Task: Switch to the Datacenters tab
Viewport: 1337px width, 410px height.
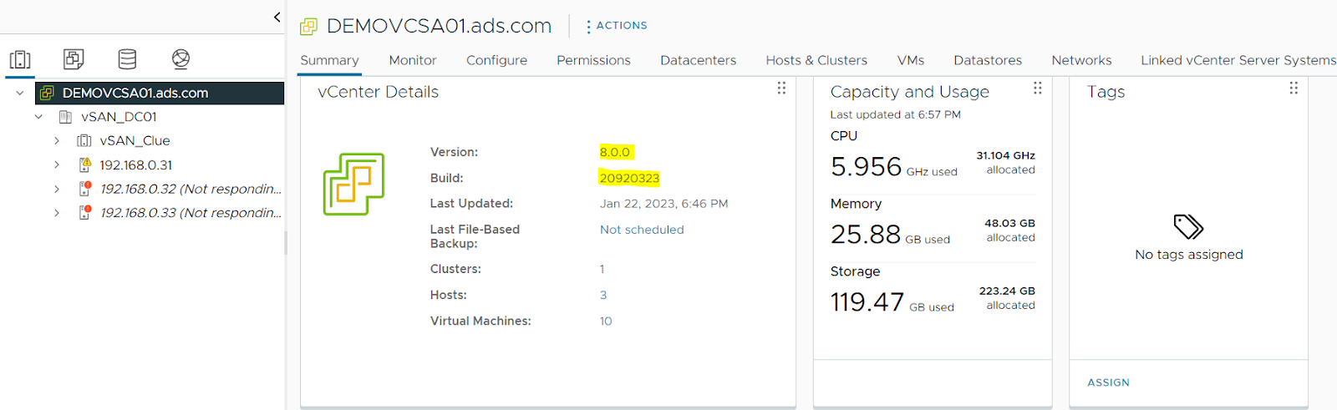Action: coord(698,60)
